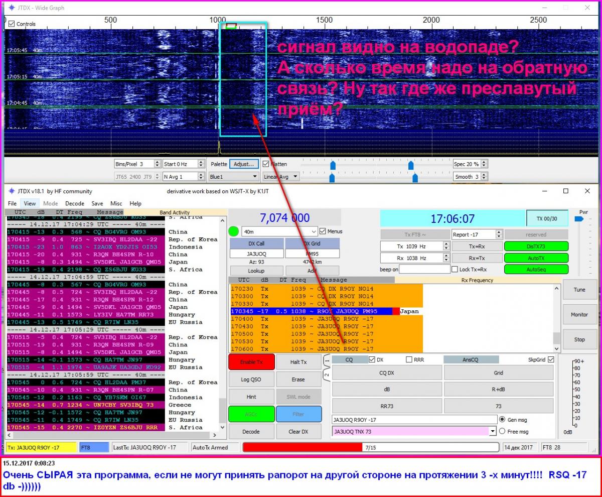Select message tab 2

(x=326, y=375)
